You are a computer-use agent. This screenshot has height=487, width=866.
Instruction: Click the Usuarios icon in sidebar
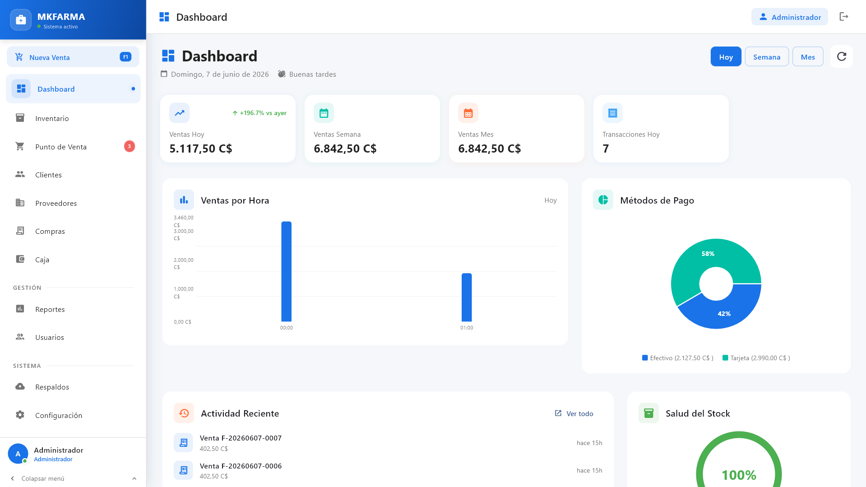[x=20, y=337]
